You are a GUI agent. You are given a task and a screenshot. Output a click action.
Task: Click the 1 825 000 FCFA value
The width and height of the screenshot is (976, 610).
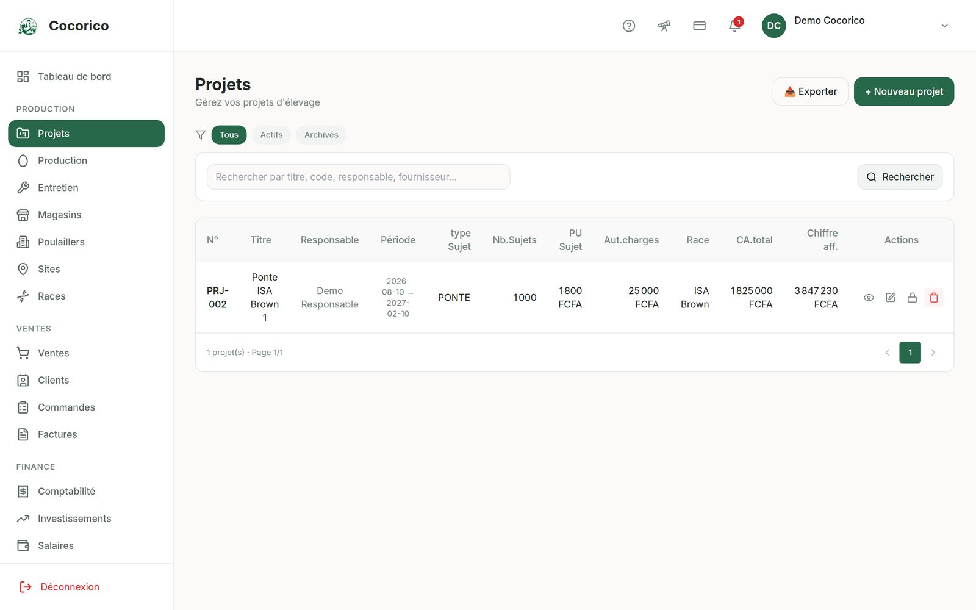point(752,298)
